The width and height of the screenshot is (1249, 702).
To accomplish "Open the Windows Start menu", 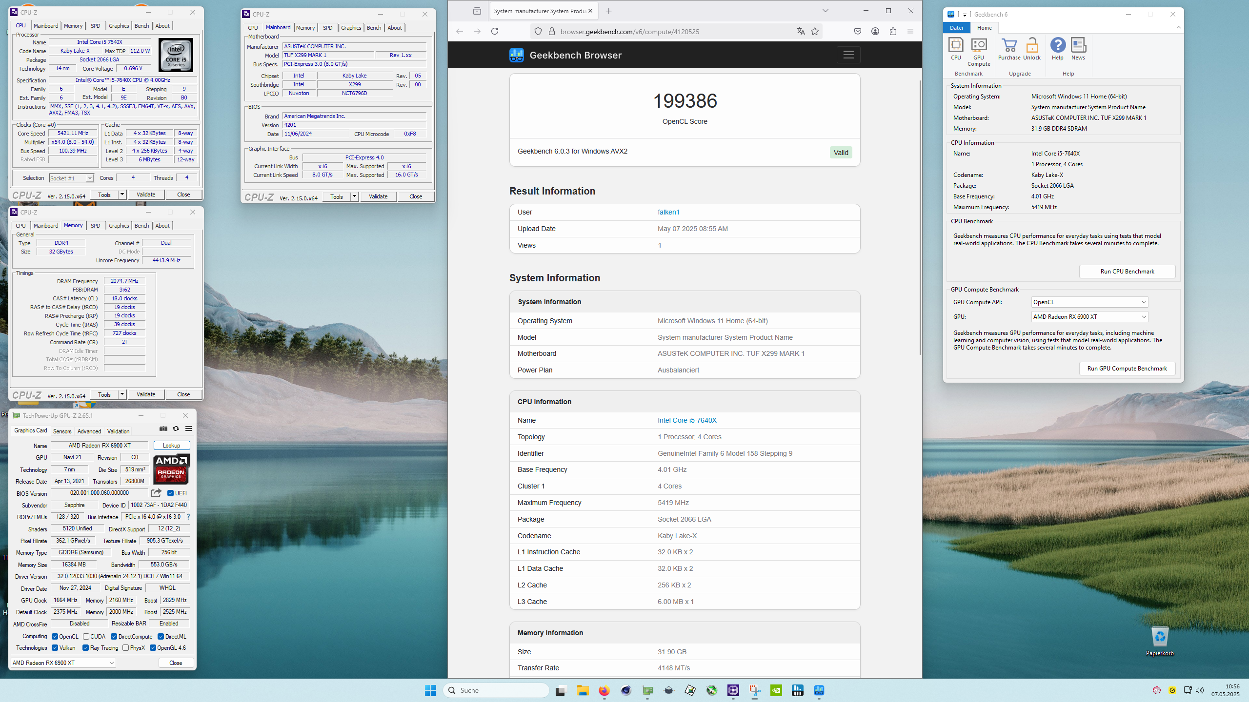I will click(430, 690).
